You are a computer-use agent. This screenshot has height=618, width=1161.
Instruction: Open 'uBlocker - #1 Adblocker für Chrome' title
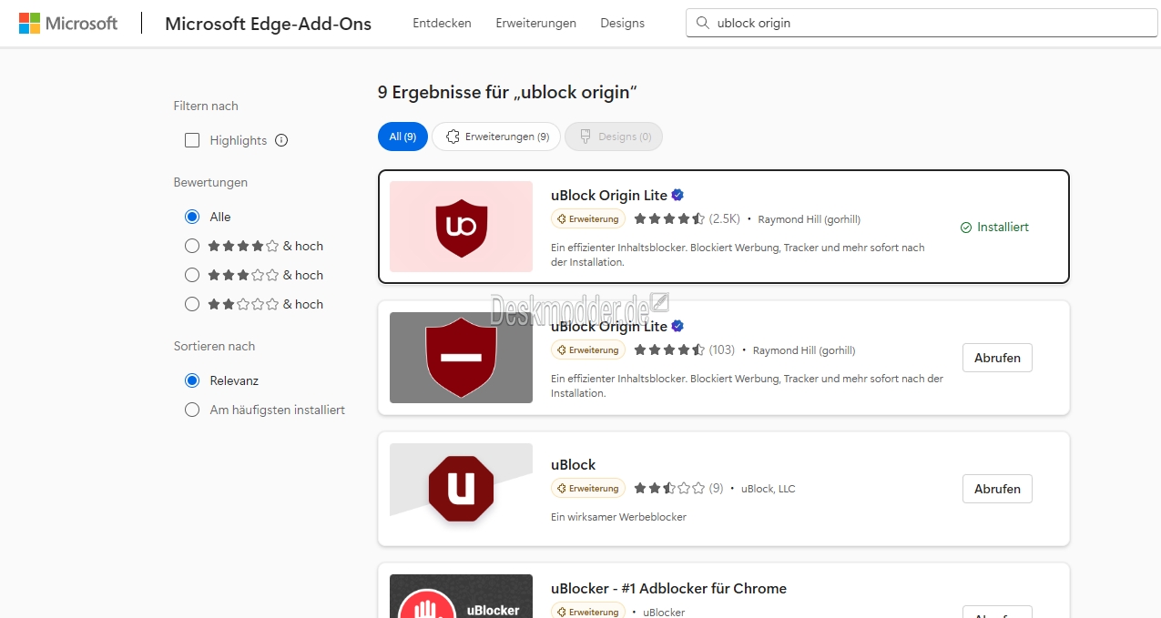click(668, 588)
